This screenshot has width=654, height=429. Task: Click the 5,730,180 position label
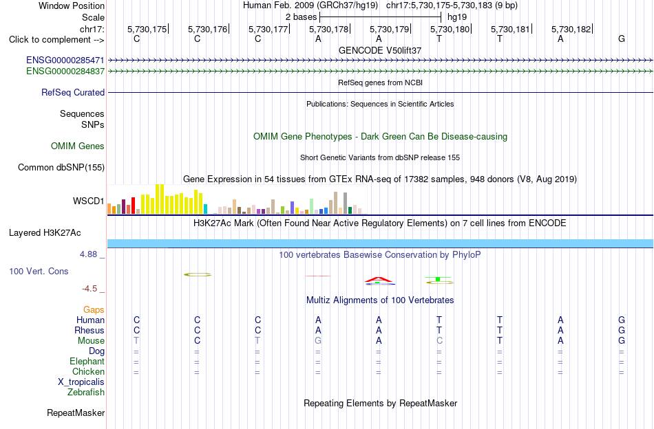click(450, 29)
